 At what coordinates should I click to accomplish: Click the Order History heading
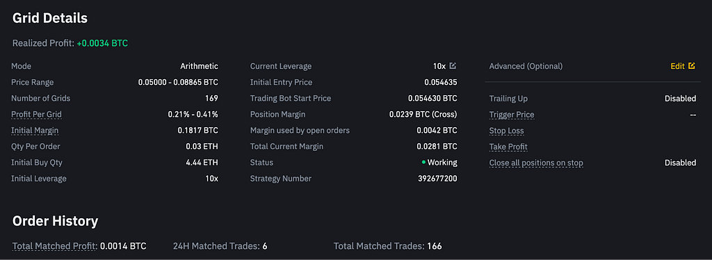[x=56, y=221]
